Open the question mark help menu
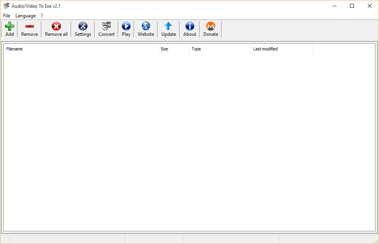 coord(42,16)
